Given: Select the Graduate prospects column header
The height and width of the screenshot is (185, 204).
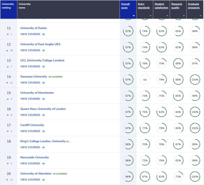Looking at the screenshot, I should point(193,6).
